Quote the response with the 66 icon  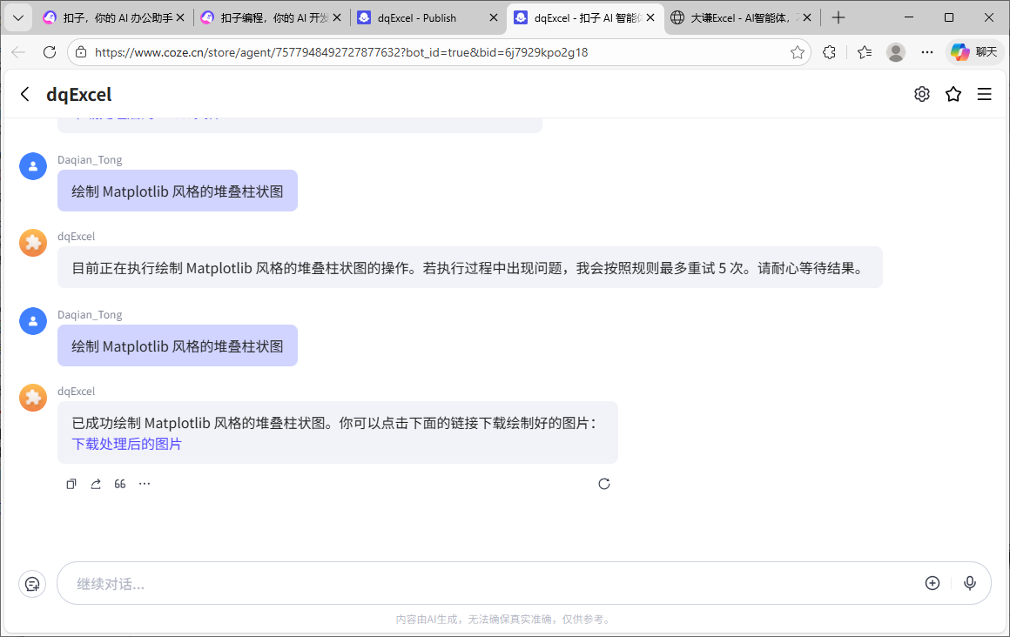pyautogui.click(x=119, y=483)
